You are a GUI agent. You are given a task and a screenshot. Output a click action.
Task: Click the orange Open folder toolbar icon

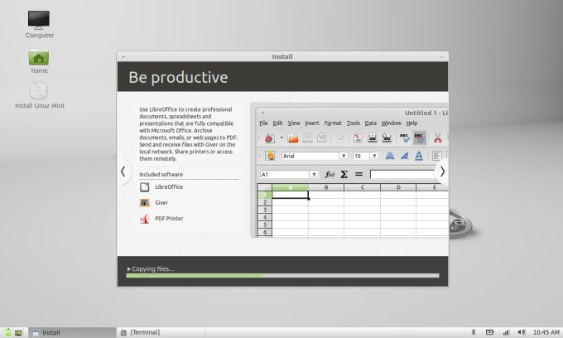(x=293, y=138)
